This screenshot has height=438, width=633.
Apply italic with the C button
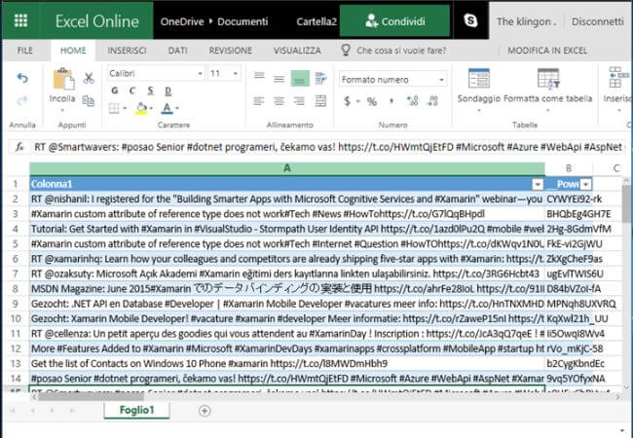click(x=132, y=91)
